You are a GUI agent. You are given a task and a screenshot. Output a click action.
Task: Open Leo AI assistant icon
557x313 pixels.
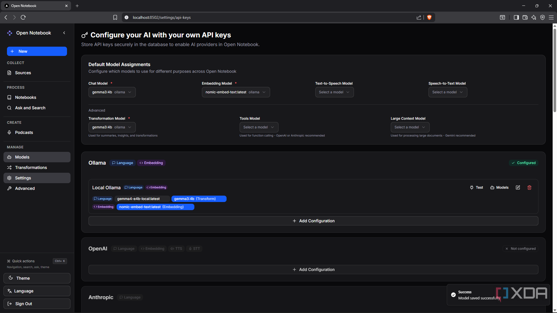point(534,17)
